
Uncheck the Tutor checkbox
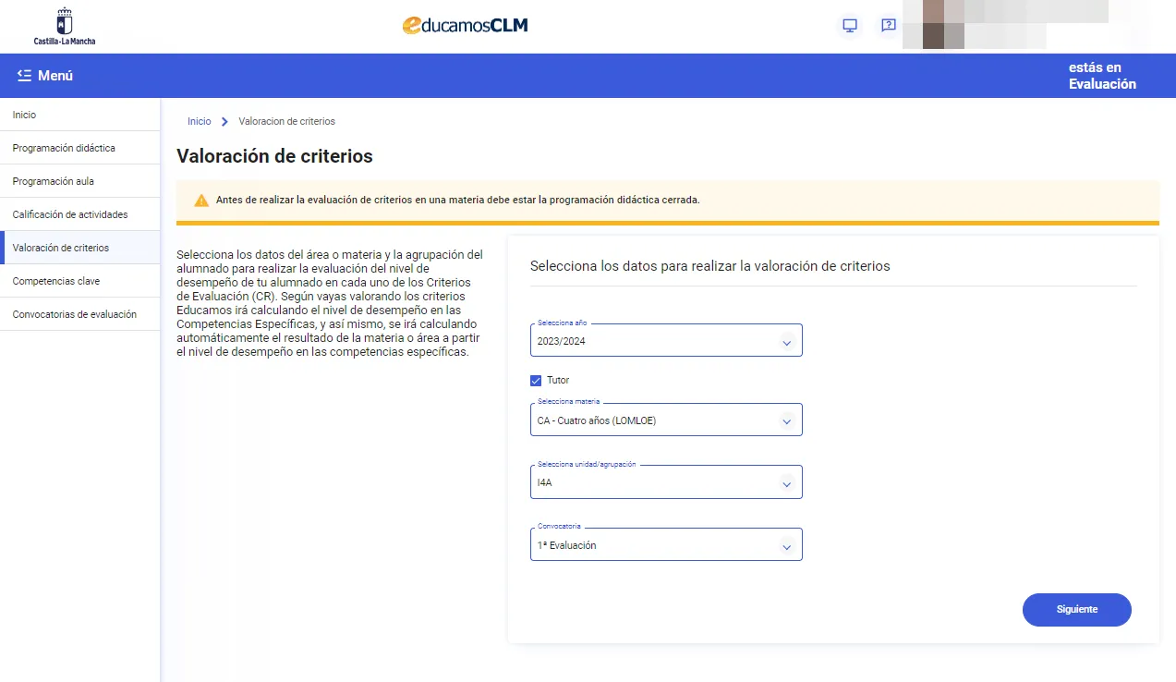pos(535,380)
